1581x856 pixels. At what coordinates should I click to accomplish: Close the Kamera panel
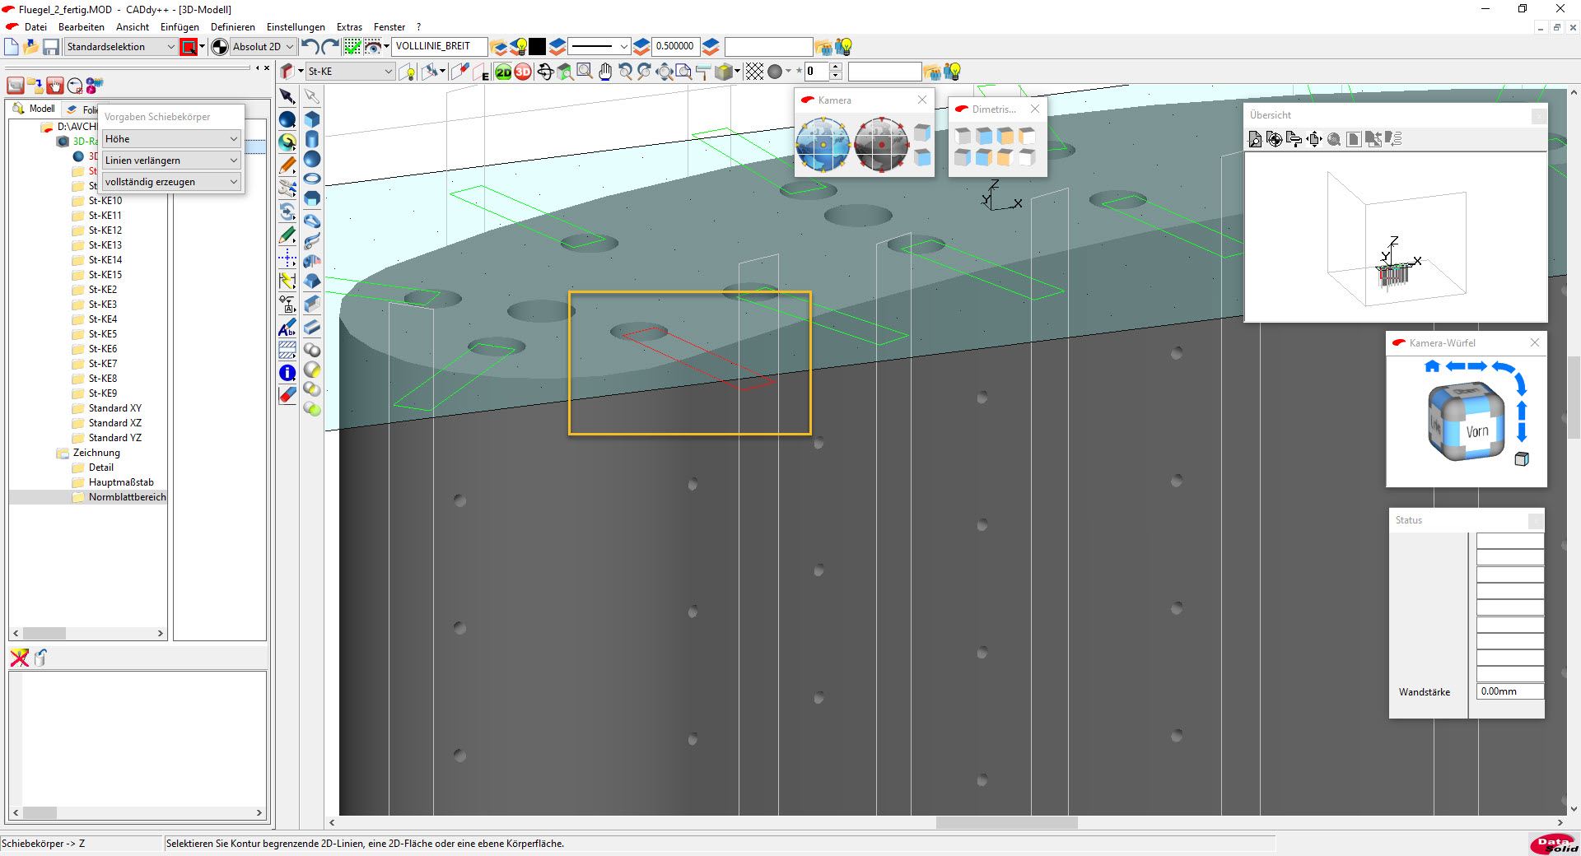(921, 100)
